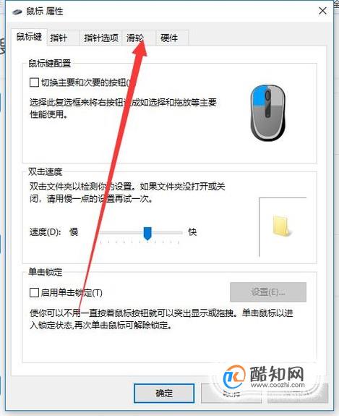Enable 切换主要和次要的按钮 checkbox

tap(34, 82)
